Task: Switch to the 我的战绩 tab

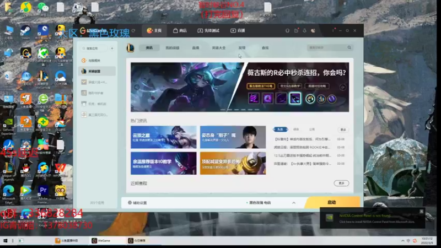Action: [172, 48]
